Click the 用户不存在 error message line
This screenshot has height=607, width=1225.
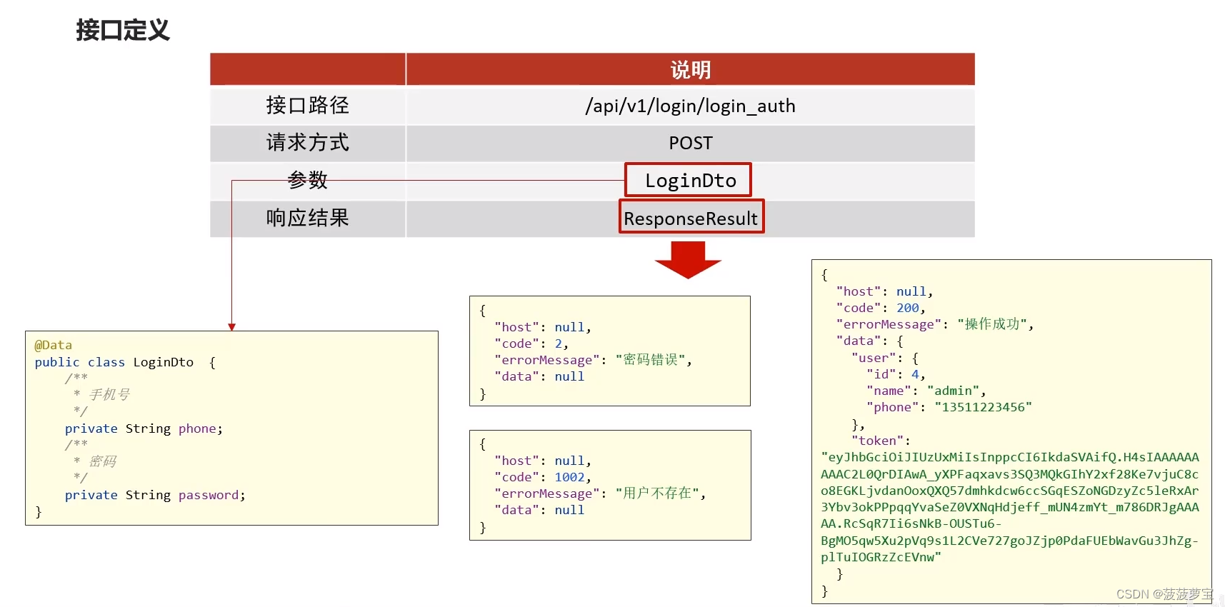tap(600, 493)
